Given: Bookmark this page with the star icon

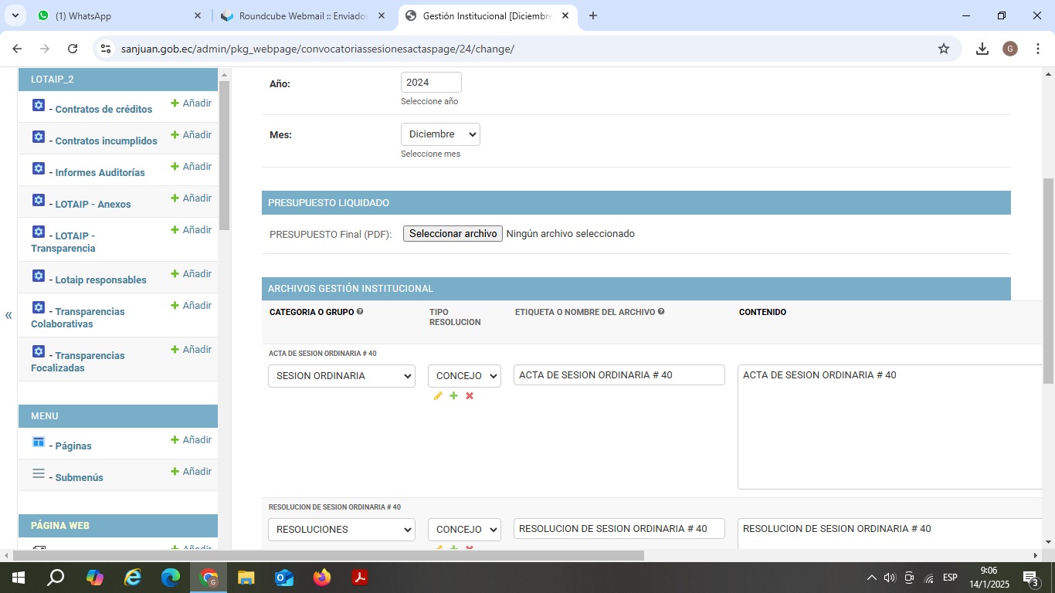Looking at the screenshot, I should point(943,49).
